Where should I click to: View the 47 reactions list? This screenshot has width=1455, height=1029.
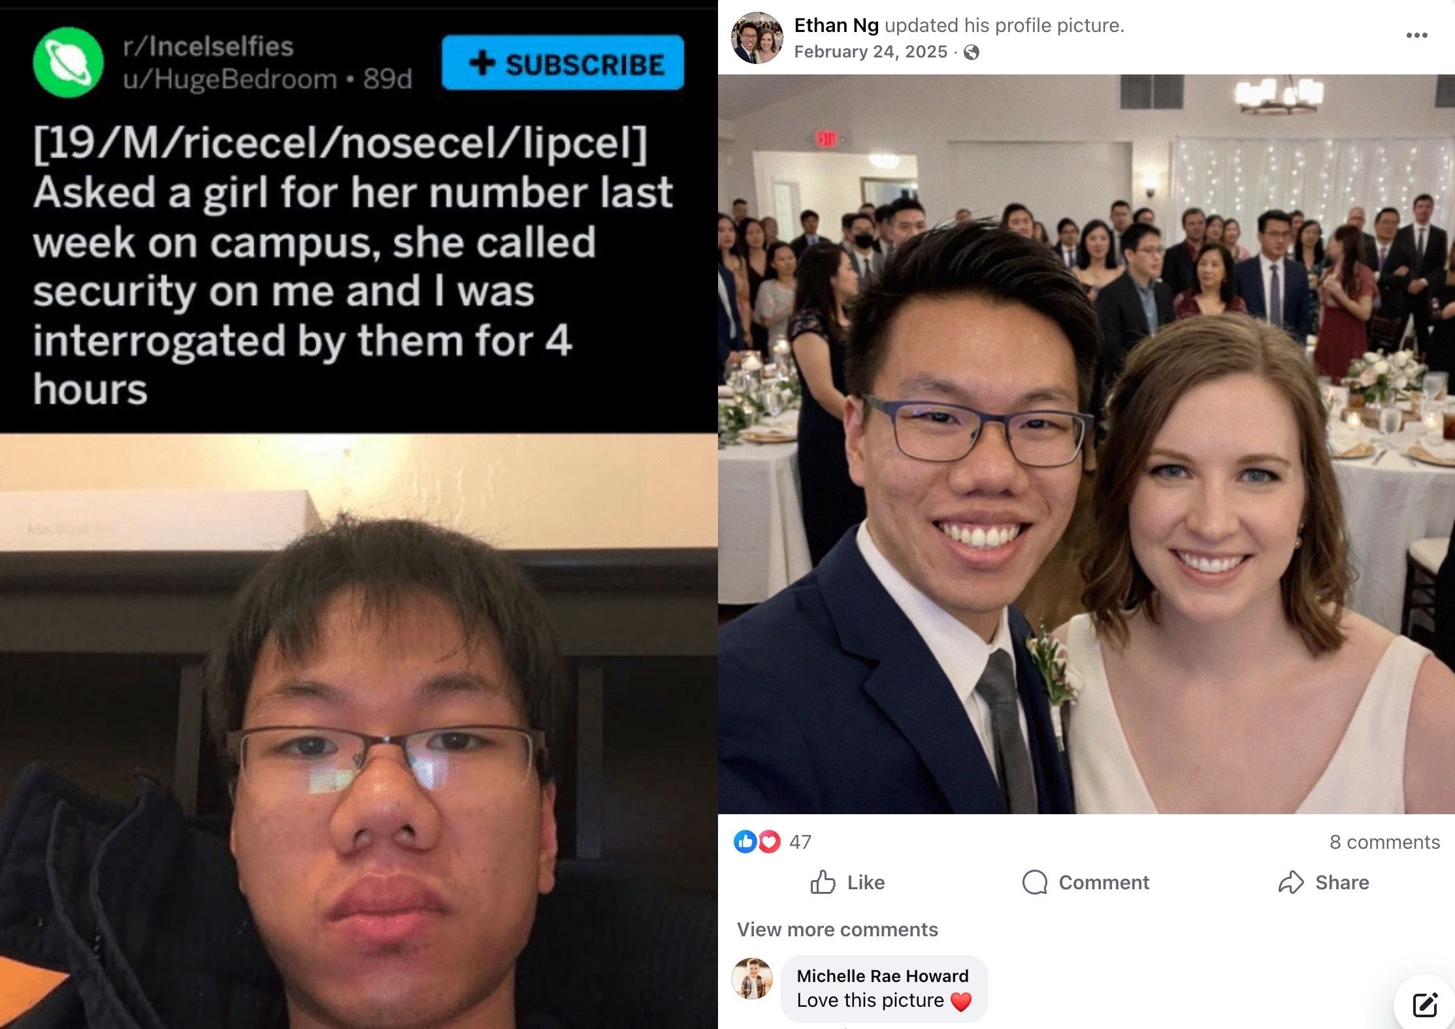click(x=800, y=842)
